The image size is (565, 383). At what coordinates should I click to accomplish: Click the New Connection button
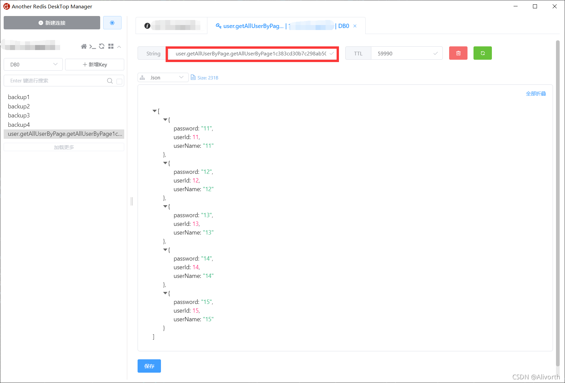pos(52,23)
